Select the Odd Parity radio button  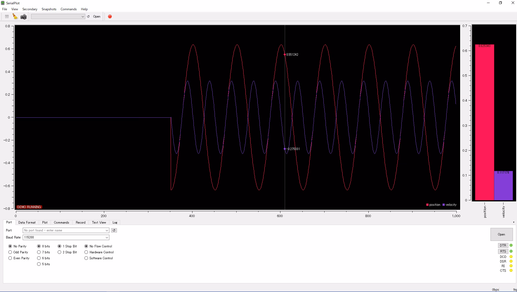click(10, 252)
